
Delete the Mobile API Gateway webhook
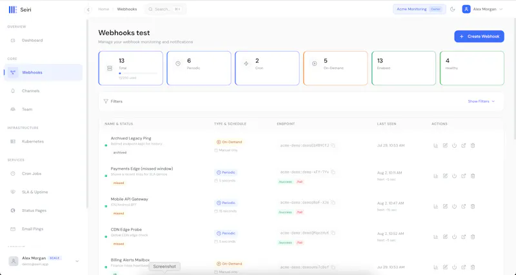[x=473, y=207]
